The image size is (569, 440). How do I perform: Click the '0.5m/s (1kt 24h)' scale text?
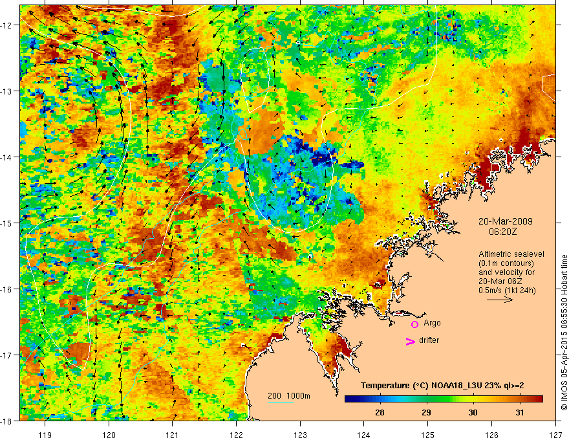click(x=507, y=291)
